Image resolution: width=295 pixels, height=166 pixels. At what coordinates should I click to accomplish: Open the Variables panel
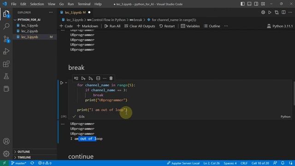click(x=190, y=26)
